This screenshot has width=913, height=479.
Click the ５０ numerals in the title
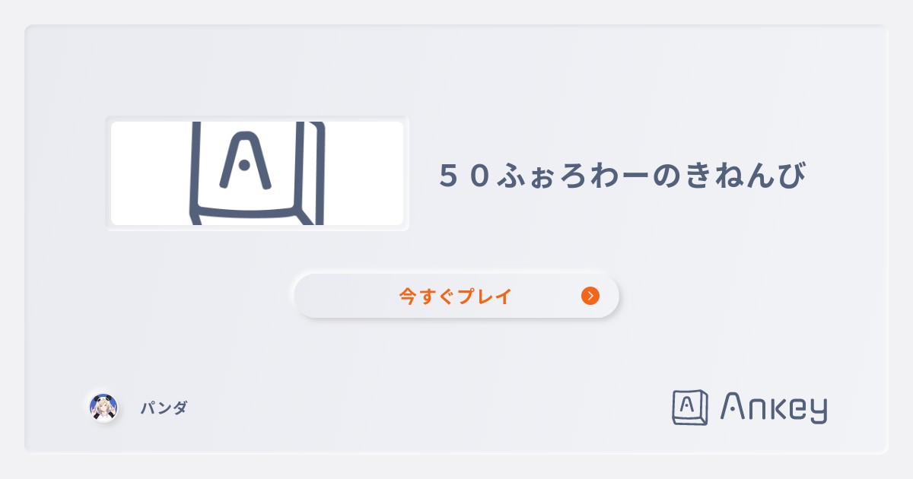coord(466,176)
